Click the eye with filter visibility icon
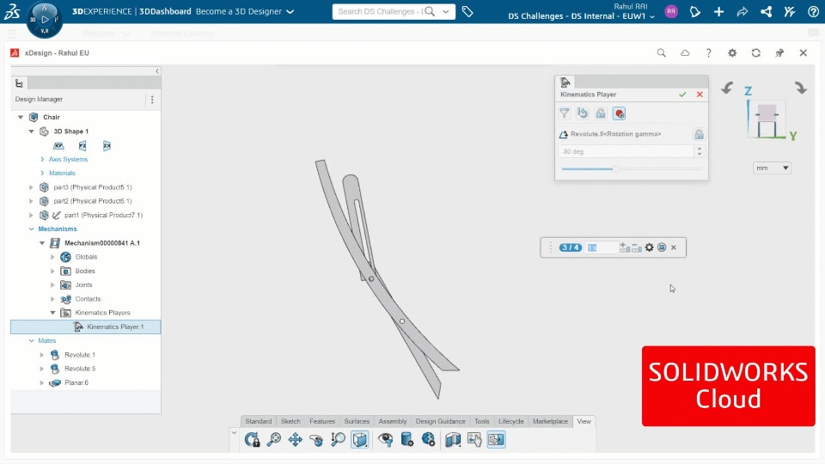825x464 pixels. point(386,439)
